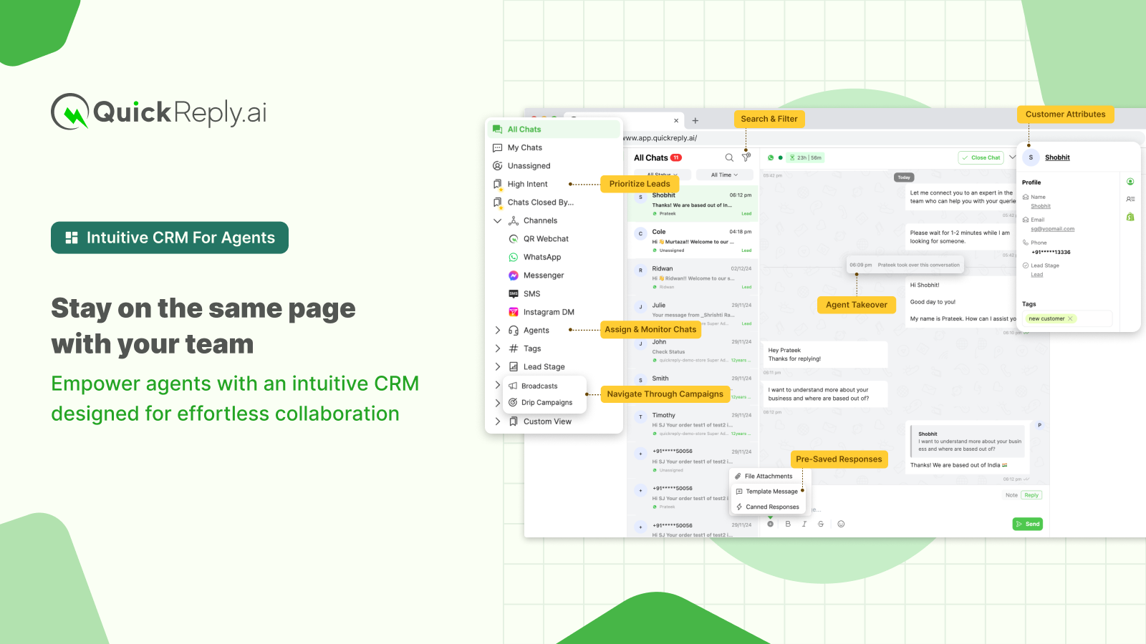
Task: Click the 23h 56m timer badge
Action: point(806,157)
